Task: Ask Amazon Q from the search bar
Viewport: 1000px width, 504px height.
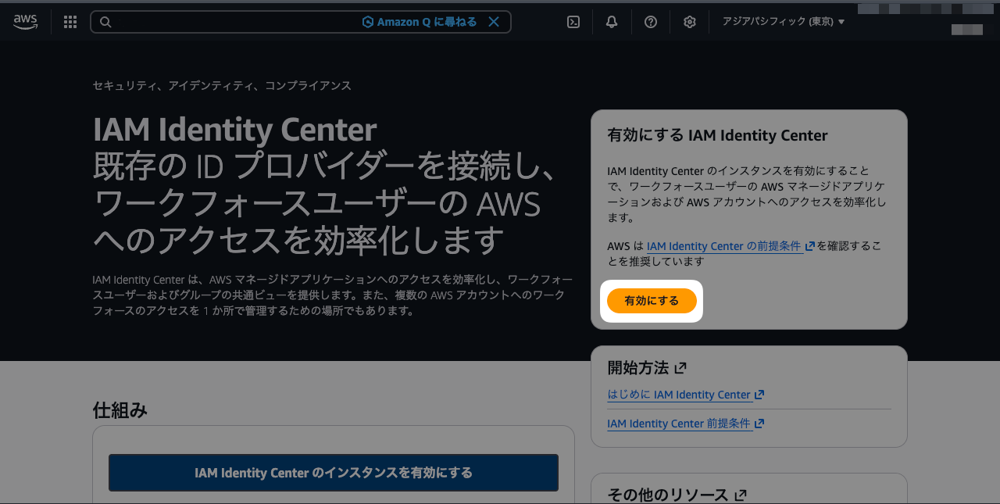Action: pyautogui.click(x=420, y=22)
